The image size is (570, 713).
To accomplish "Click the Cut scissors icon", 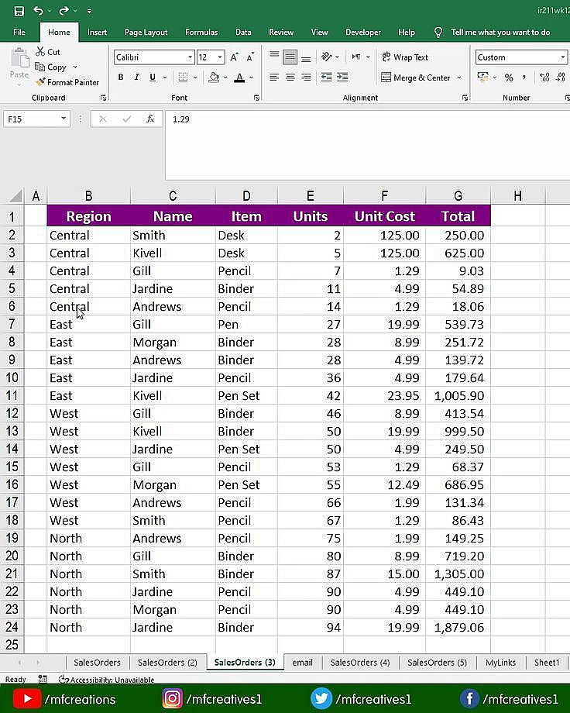I will pyautogui.click(x=40, y=51).
